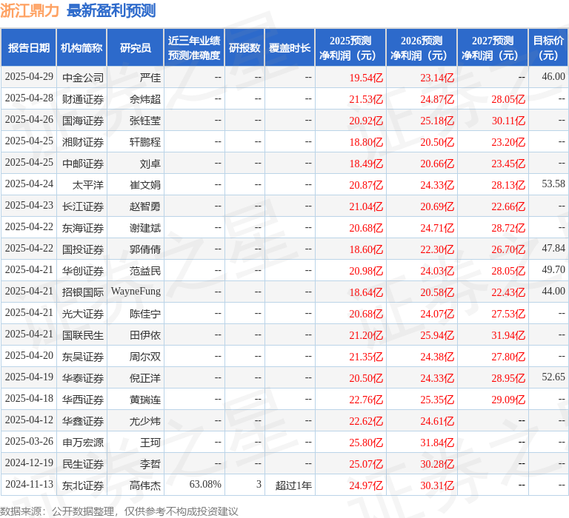Click the 华泰证券 institution cell
The height and width of the screenshot is (518, 569).
[83, 378]
